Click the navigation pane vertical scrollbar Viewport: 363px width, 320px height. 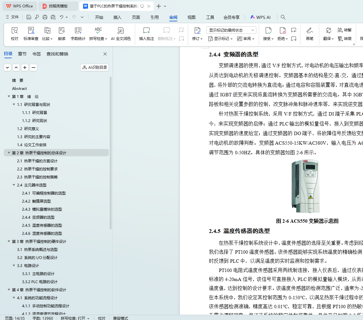pyautogui.click(x=111, y=153)
